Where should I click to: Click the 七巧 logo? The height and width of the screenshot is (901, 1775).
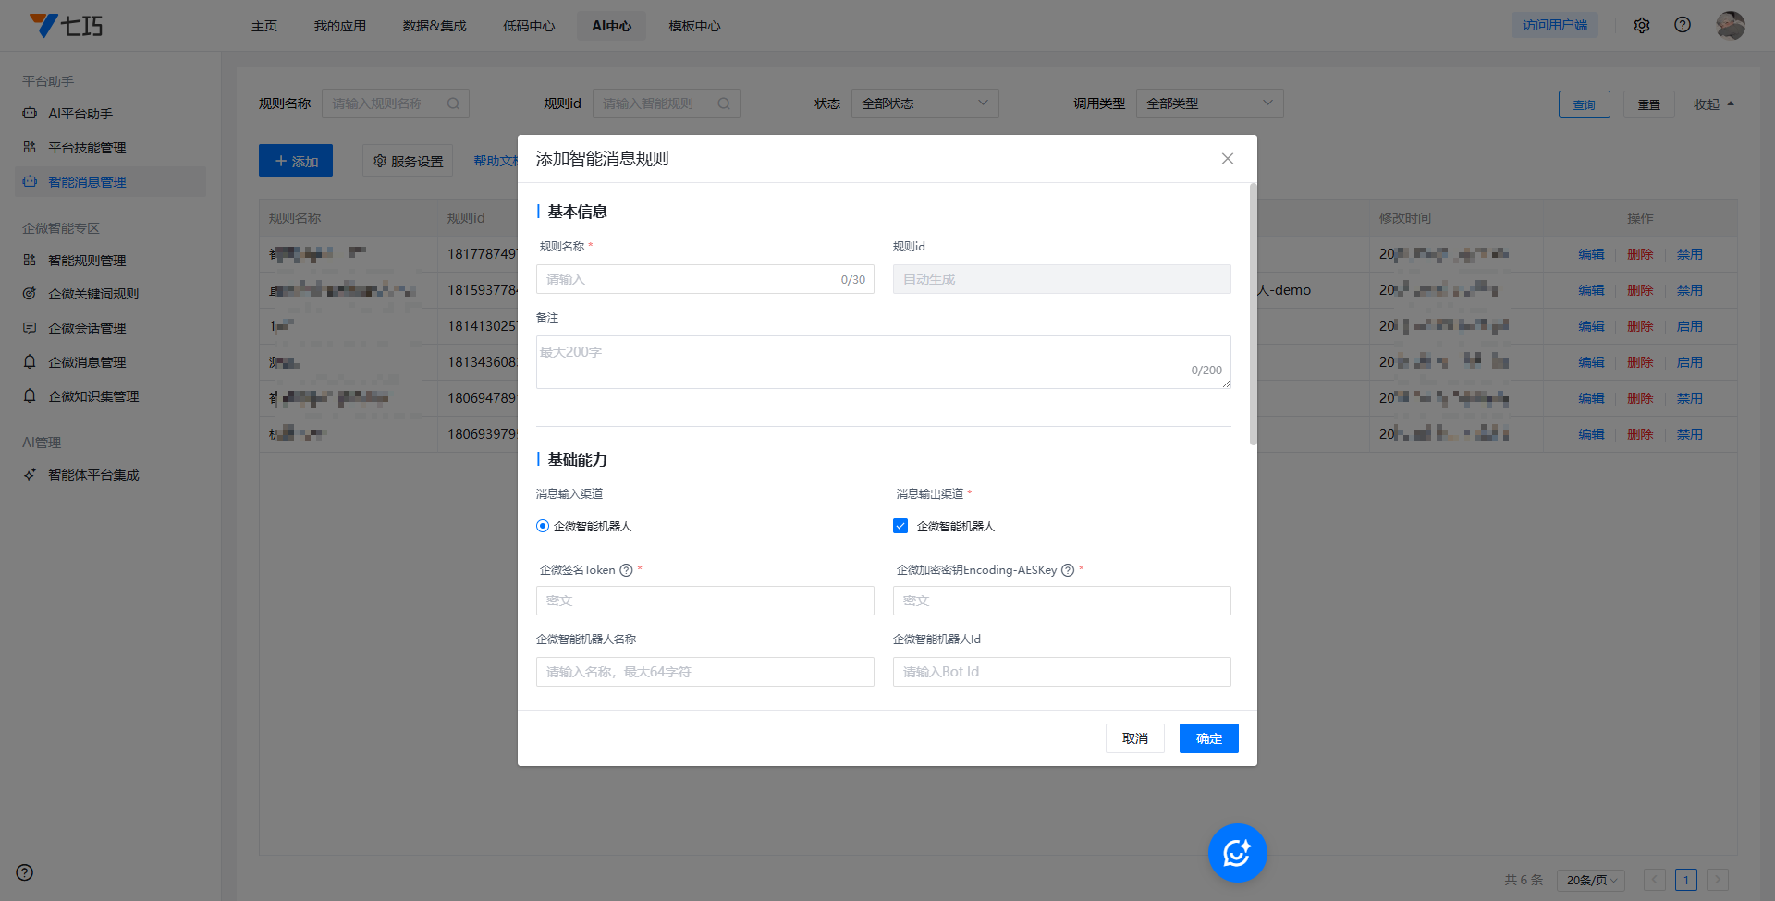[x=66, y=26]
